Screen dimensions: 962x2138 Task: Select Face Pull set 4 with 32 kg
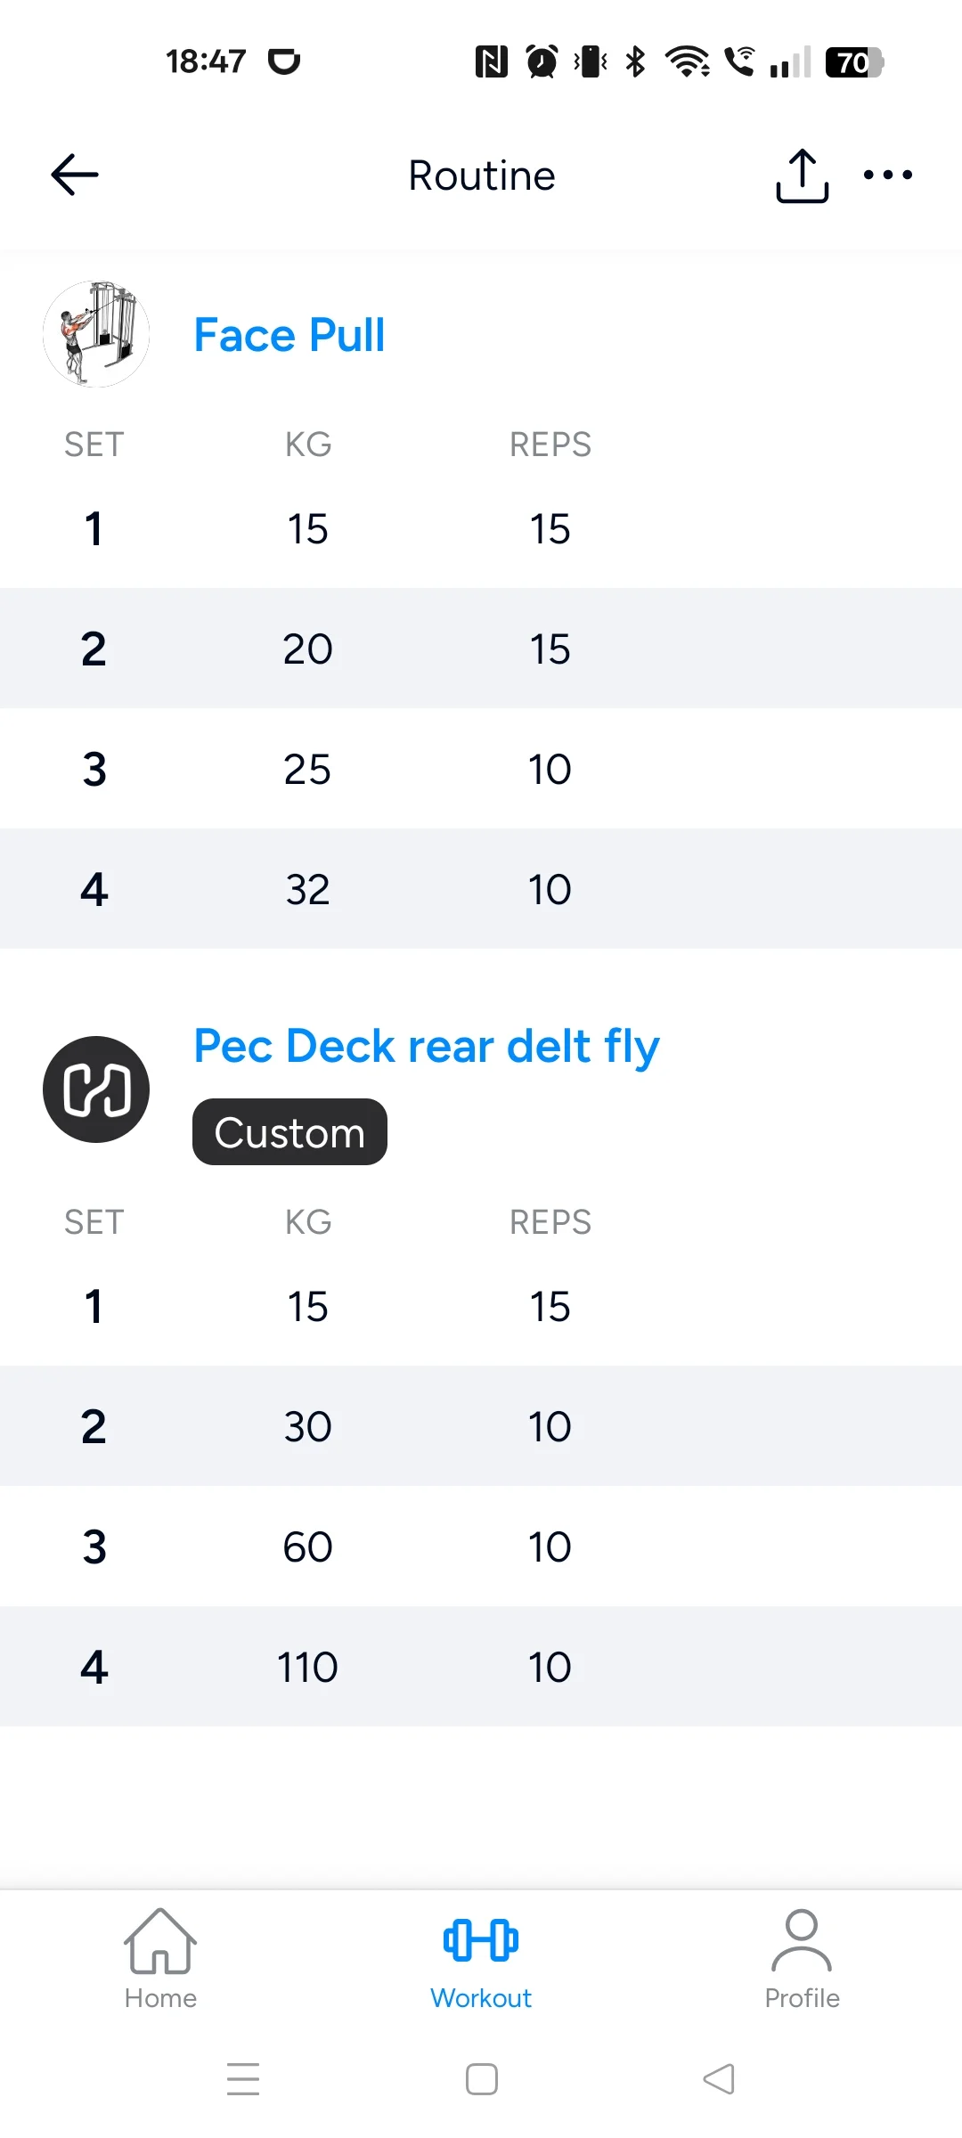point(481,889)
